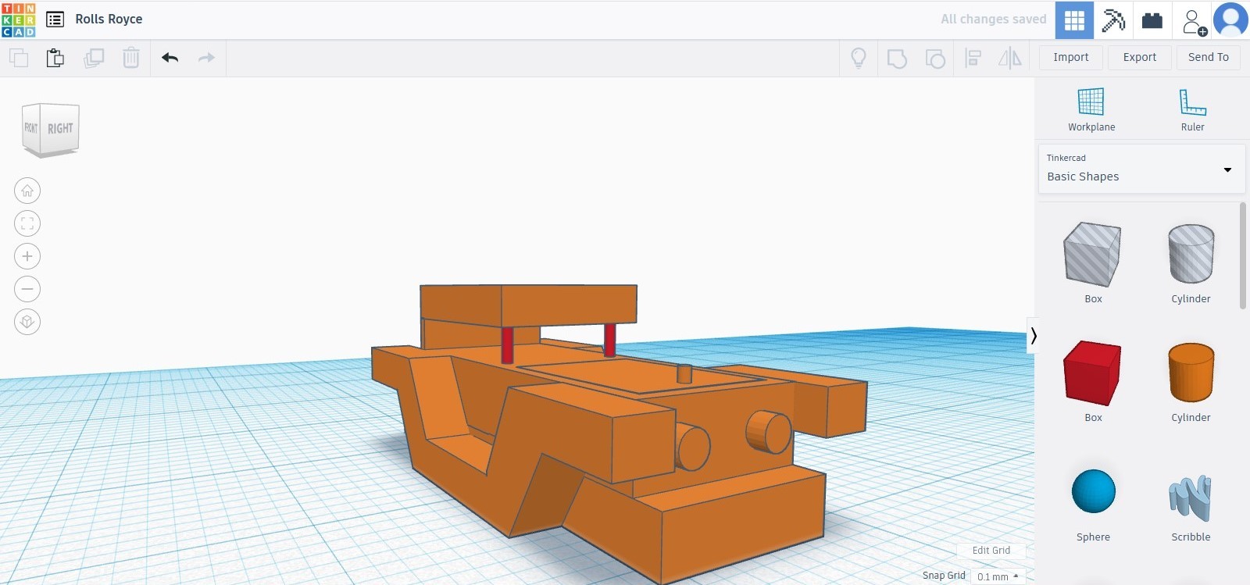The height and width of the screenshot is (585, 1250).
Task: Copy the selection with the Copy icon
Action: (x=19, y=58)
